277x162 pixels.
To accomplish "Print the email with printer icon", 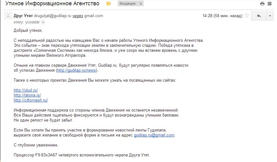I will [262, 4].
